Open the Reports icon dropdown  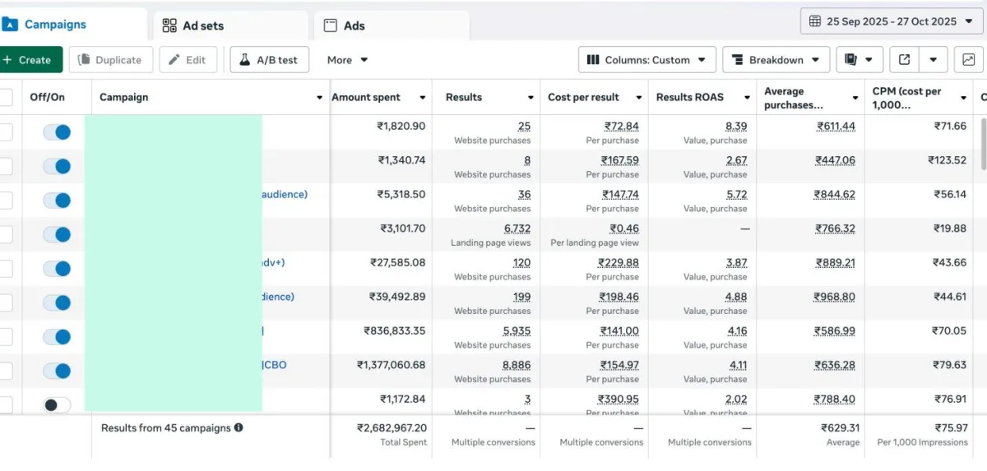tap(860, 60)
